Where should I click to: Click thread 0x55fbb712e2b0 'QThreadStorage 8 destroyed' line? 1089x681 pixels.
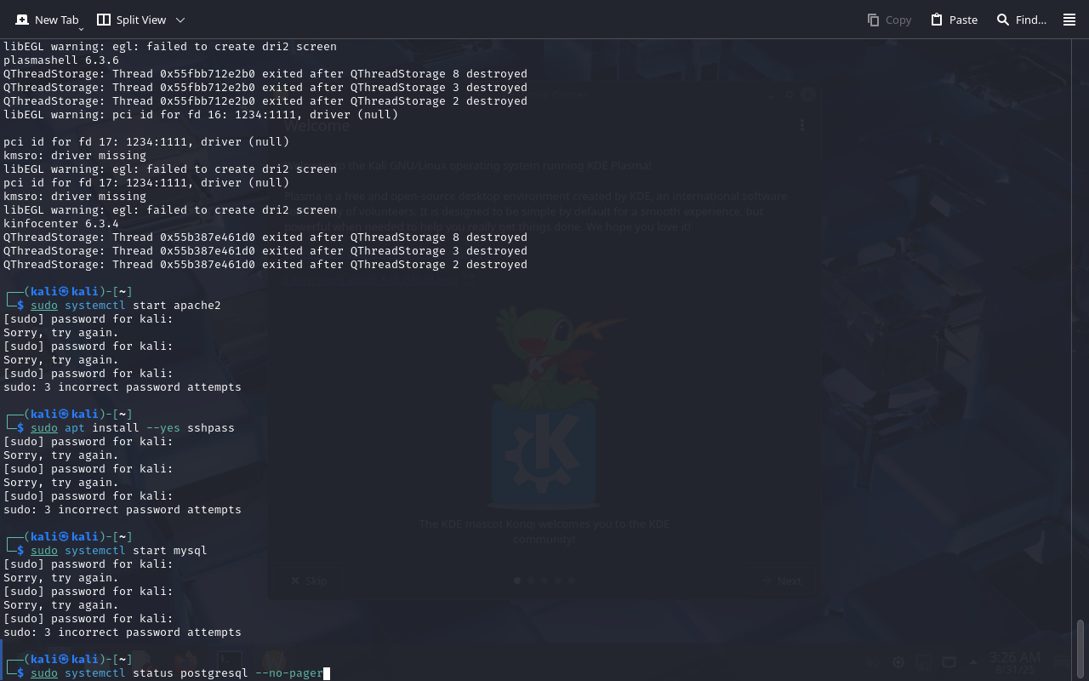coord(265,74)
